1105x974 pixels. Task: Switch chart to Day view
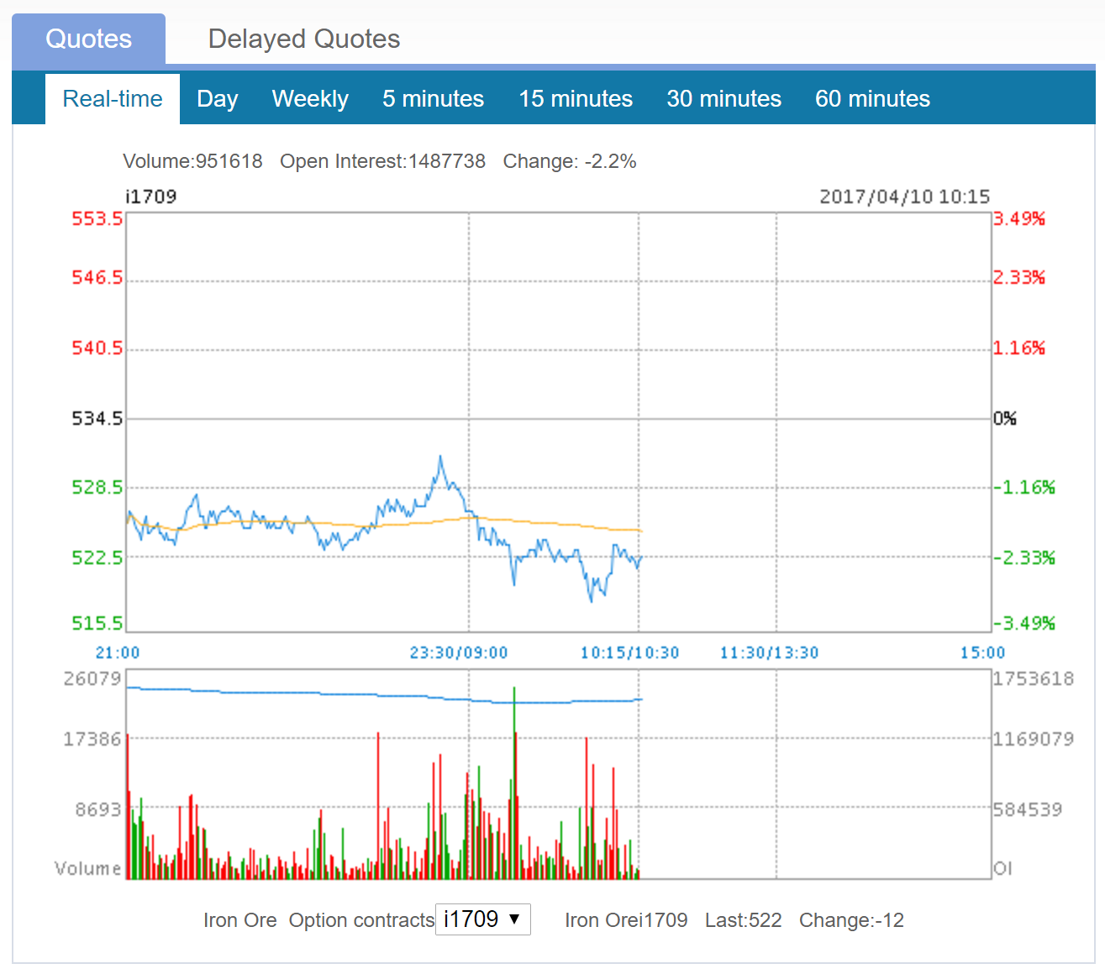(217, 99)
